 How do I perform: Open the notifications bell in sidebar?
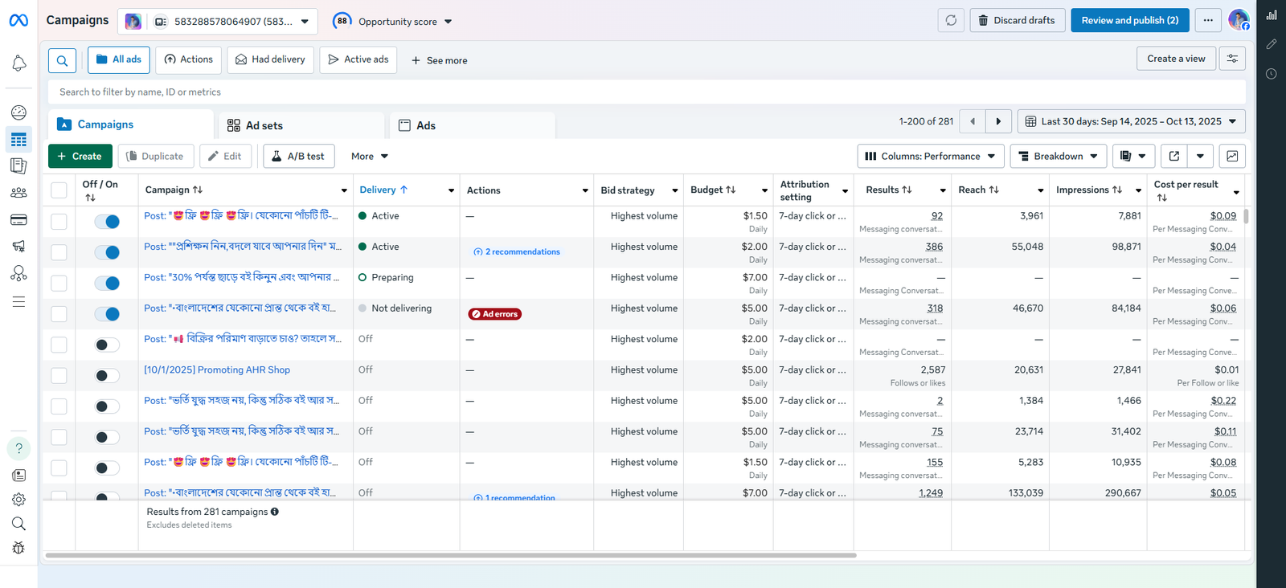tap(18, 63)
